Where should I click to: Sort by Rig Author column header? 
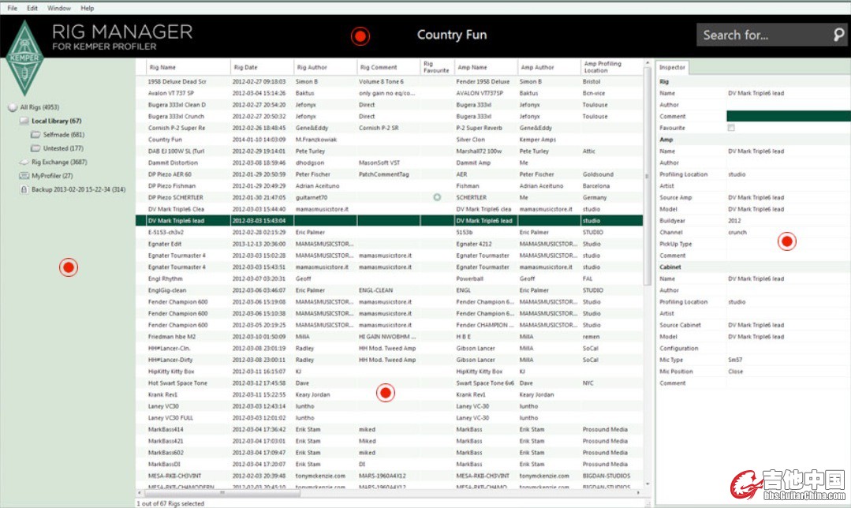coord(325,67)
